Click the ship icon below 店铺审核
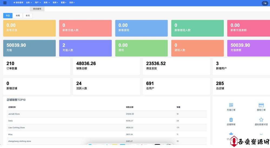 (x=231, y=134)
